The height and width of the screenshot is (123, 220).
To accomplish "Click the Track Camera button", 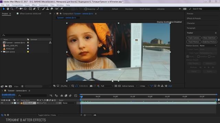I will point(194,38).
